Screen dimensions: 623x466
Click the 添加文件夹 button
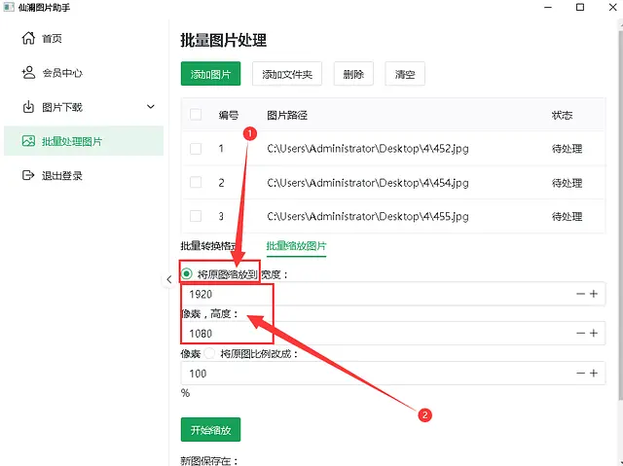287,73
